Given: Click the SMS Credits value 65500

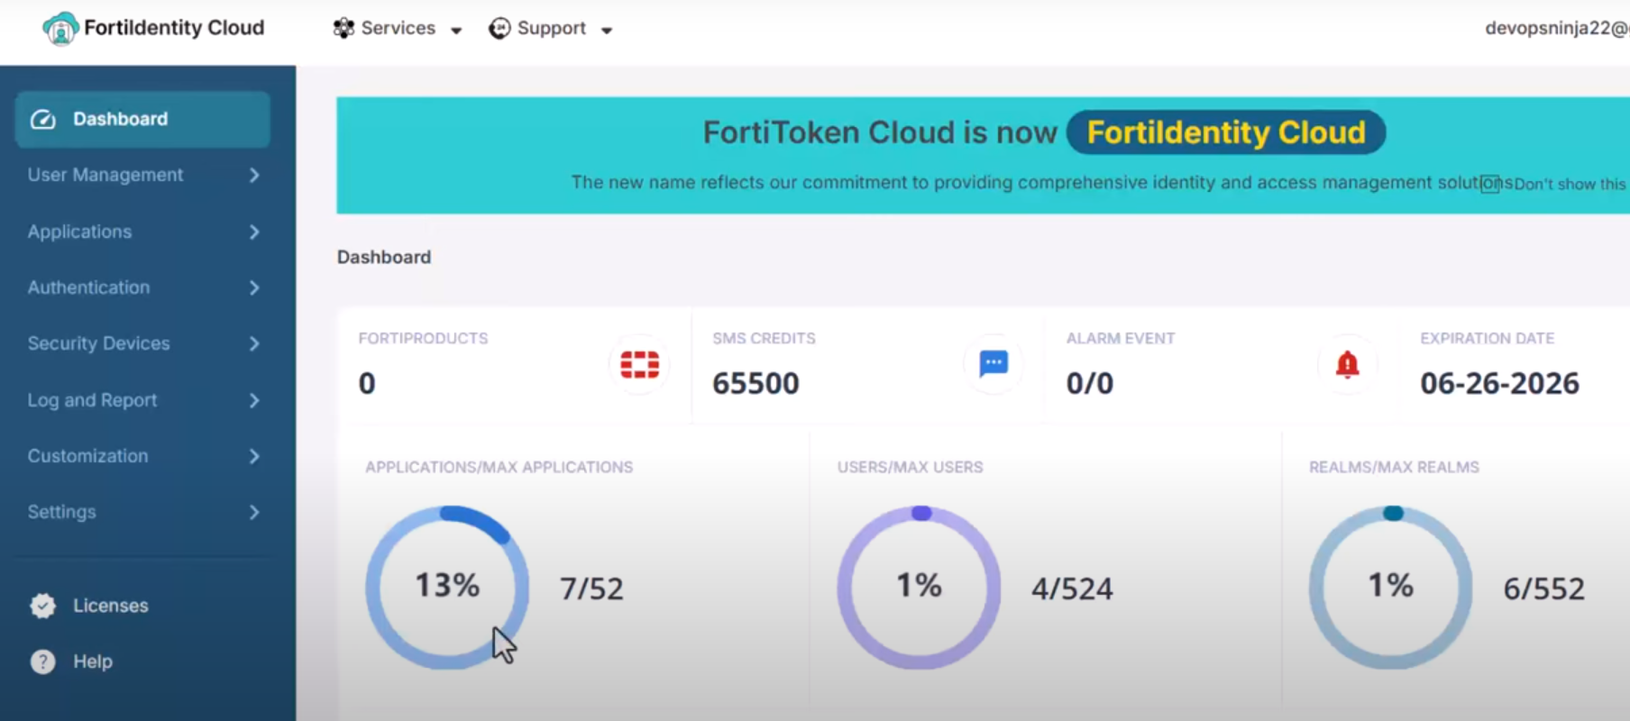Looking at the screenshot, I should tap(755, 383).
